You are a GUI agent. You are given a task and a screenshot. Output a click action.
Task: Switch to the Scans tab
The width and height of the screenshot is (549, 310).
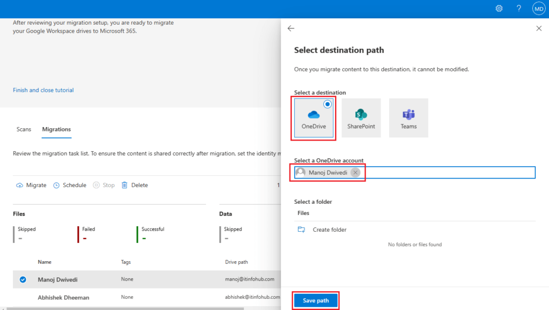click(24, 129)
